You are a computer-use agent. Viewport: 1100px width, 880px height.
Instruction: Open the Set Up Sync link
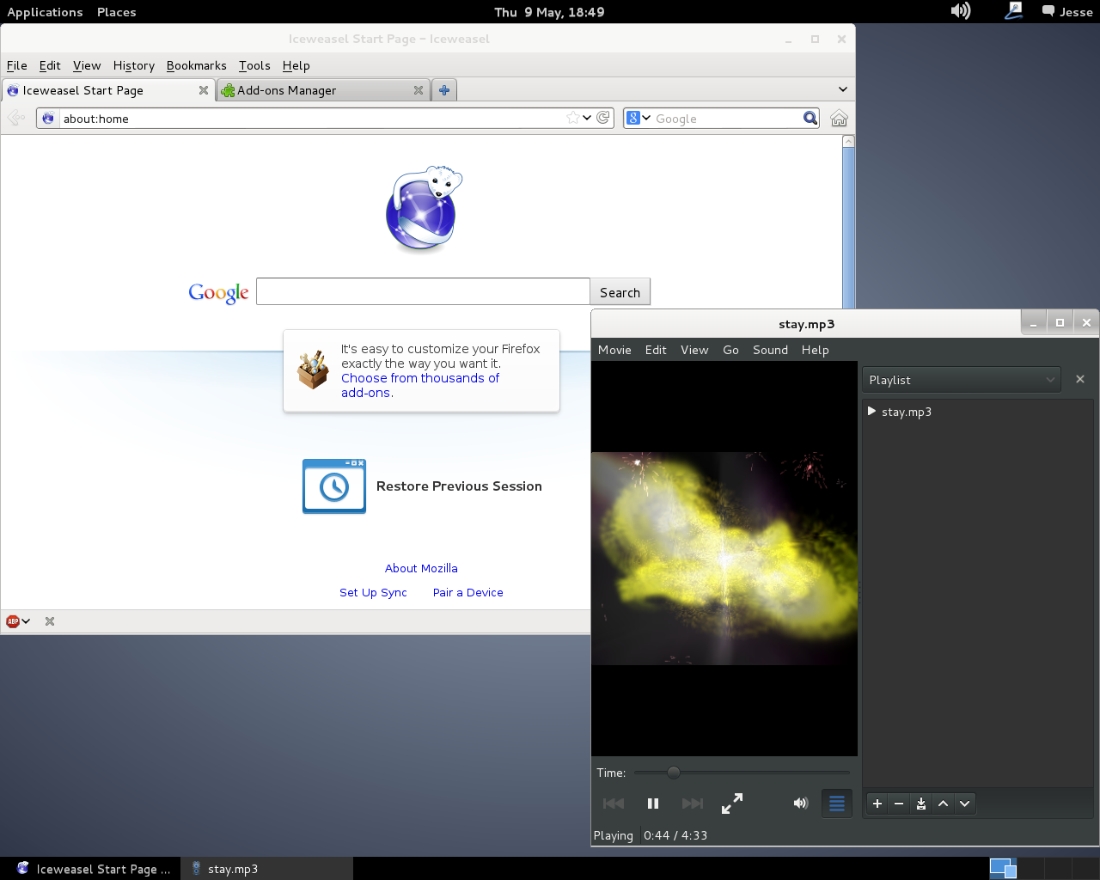(x=373, y=592)
